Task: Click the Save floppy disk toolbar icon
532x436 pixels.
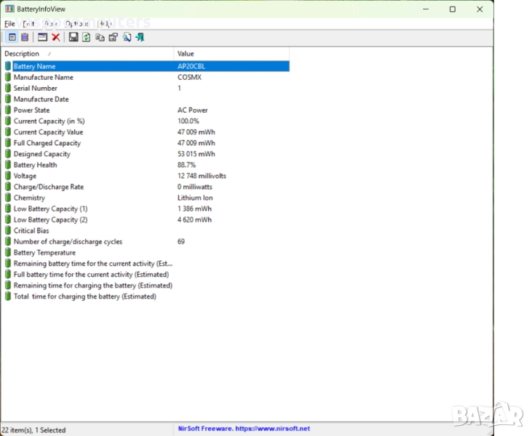Action: point(73,37)
